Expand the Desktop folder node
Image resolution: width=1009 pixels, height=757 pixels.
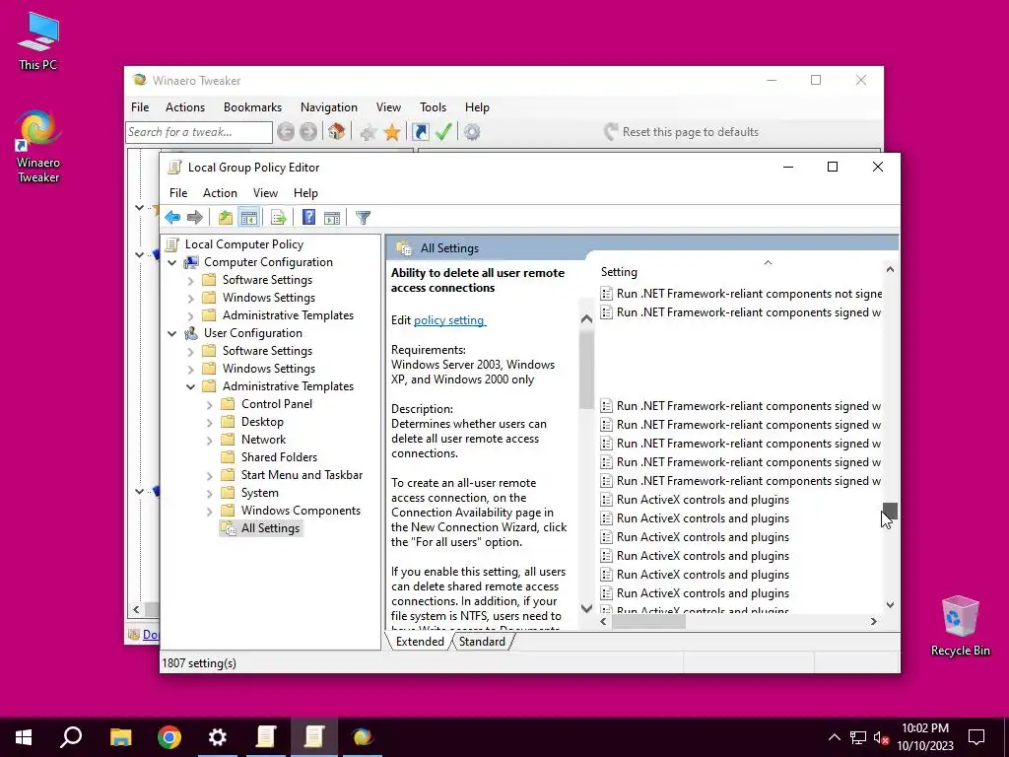point(209,422)
